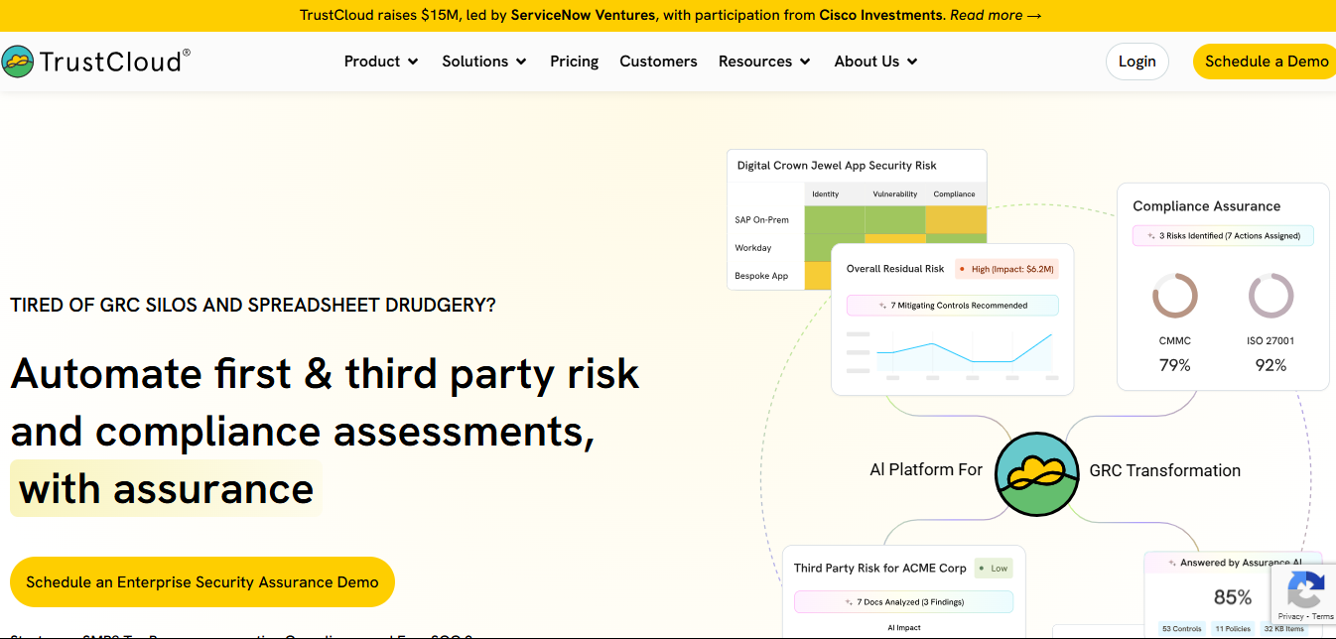This screenshot has height=639, width=1336.
Task: Click the 'Third Party Risk for ACME Corp' title
Action: (x=880, y=569)
